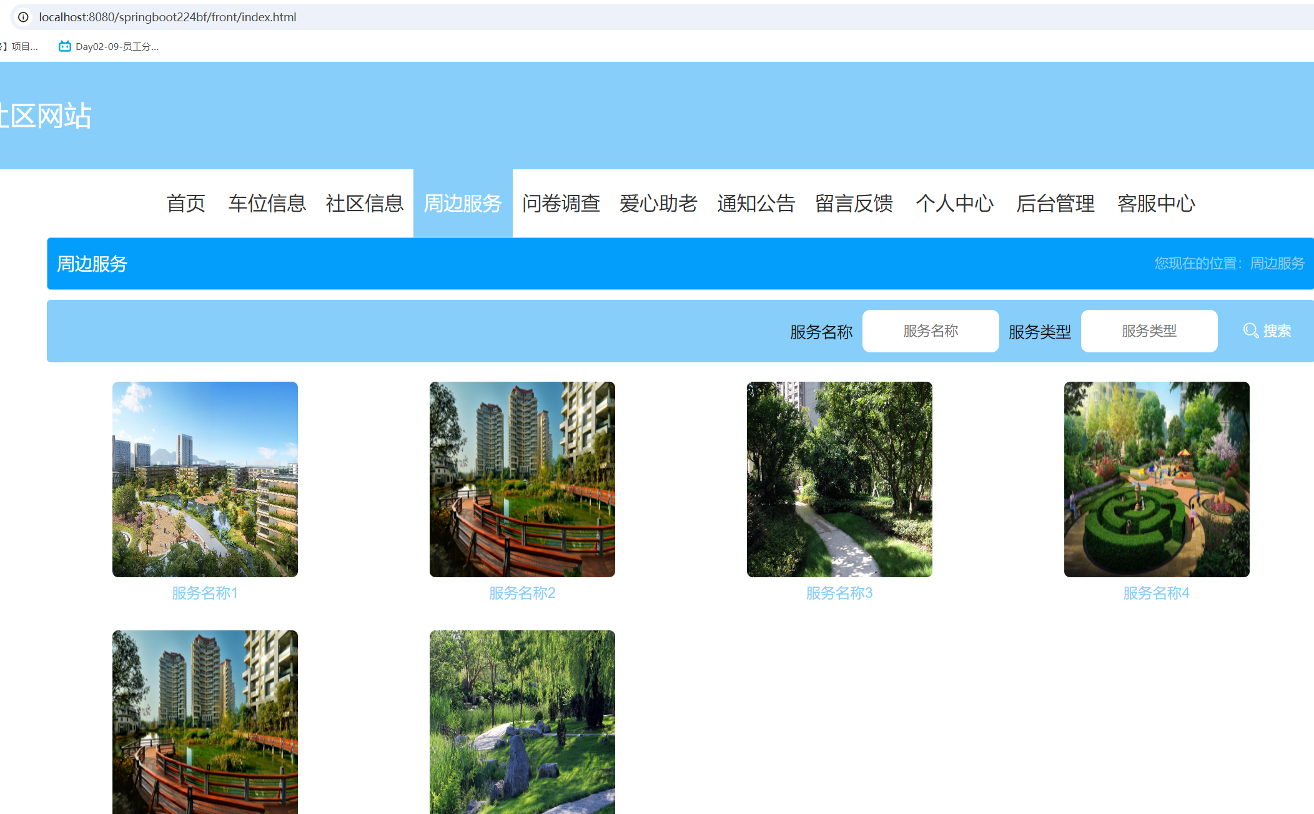Click the address bar URL

(167, 17)
